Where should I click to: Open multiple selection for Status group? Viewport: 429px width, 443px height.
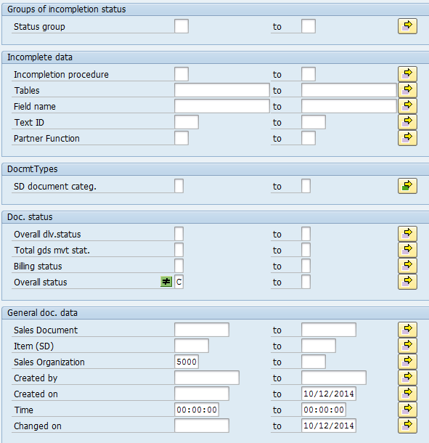click(407, 26)
